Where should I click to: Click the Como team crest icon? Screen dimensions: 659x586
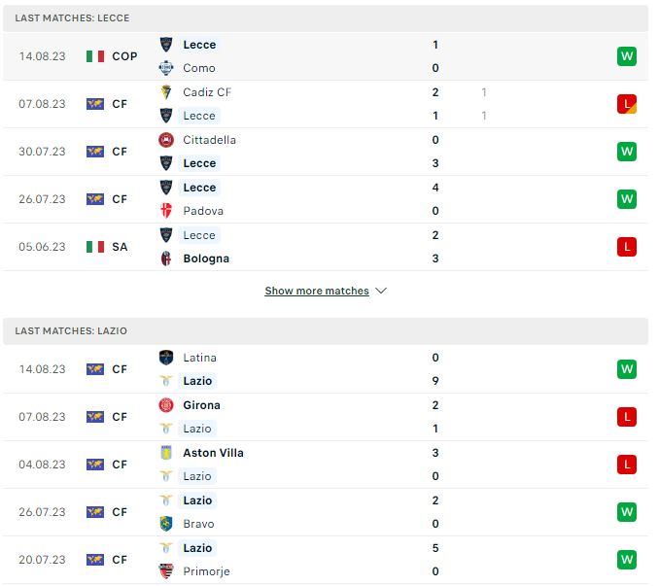tap(166, 68)
